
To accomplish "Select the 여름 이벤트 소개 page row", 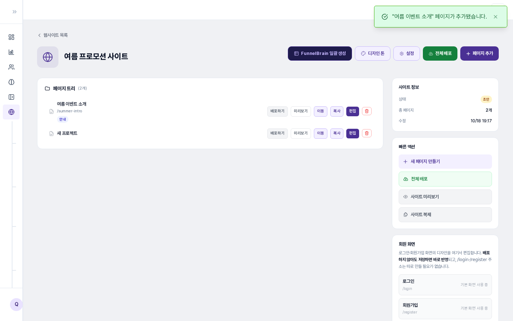I will pyautogui.click(x=210, y=111).
